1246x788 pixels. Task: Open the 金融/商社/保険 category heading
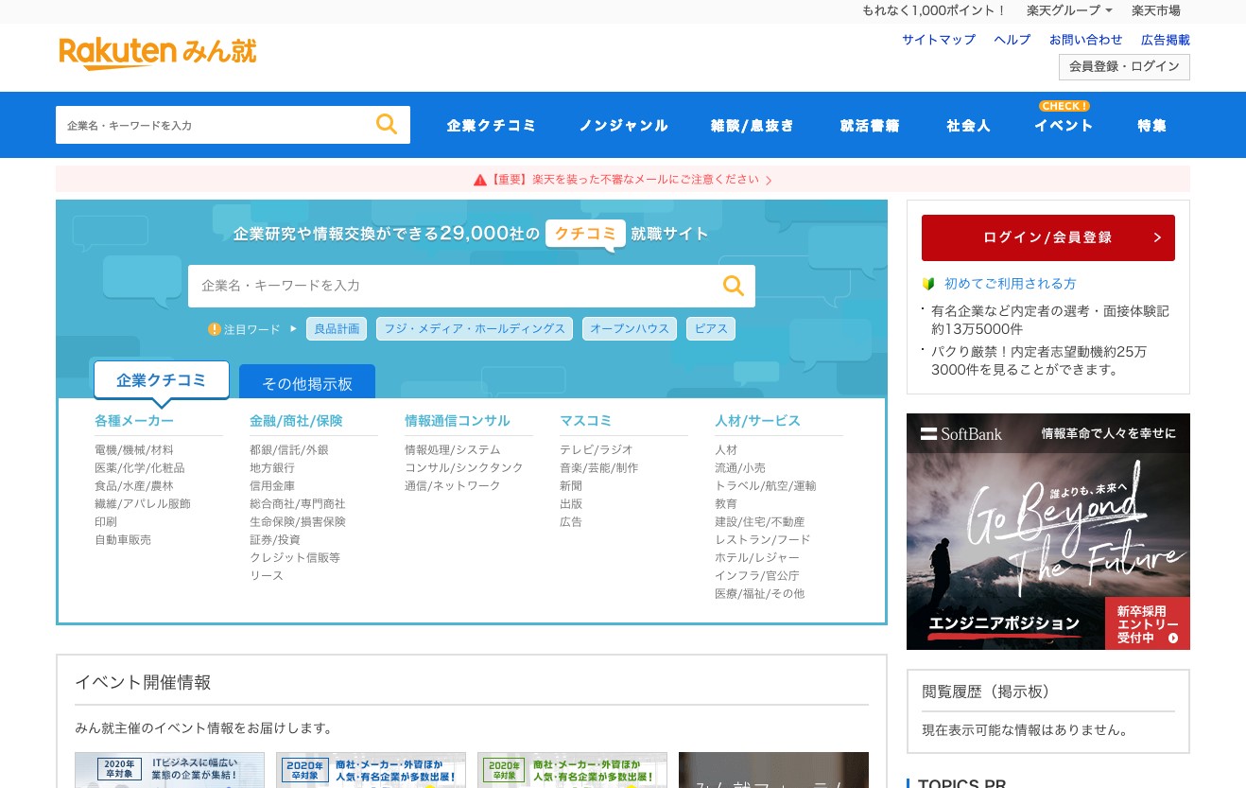(x=296, y=421)
